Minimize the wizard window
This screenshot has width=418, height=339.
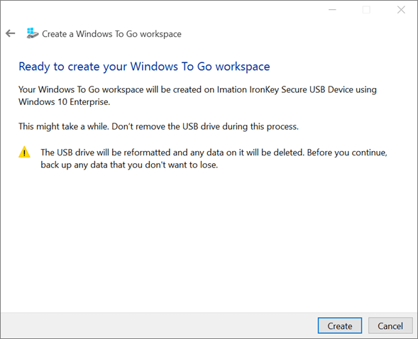pyautogui.click(x=332, y=10)
